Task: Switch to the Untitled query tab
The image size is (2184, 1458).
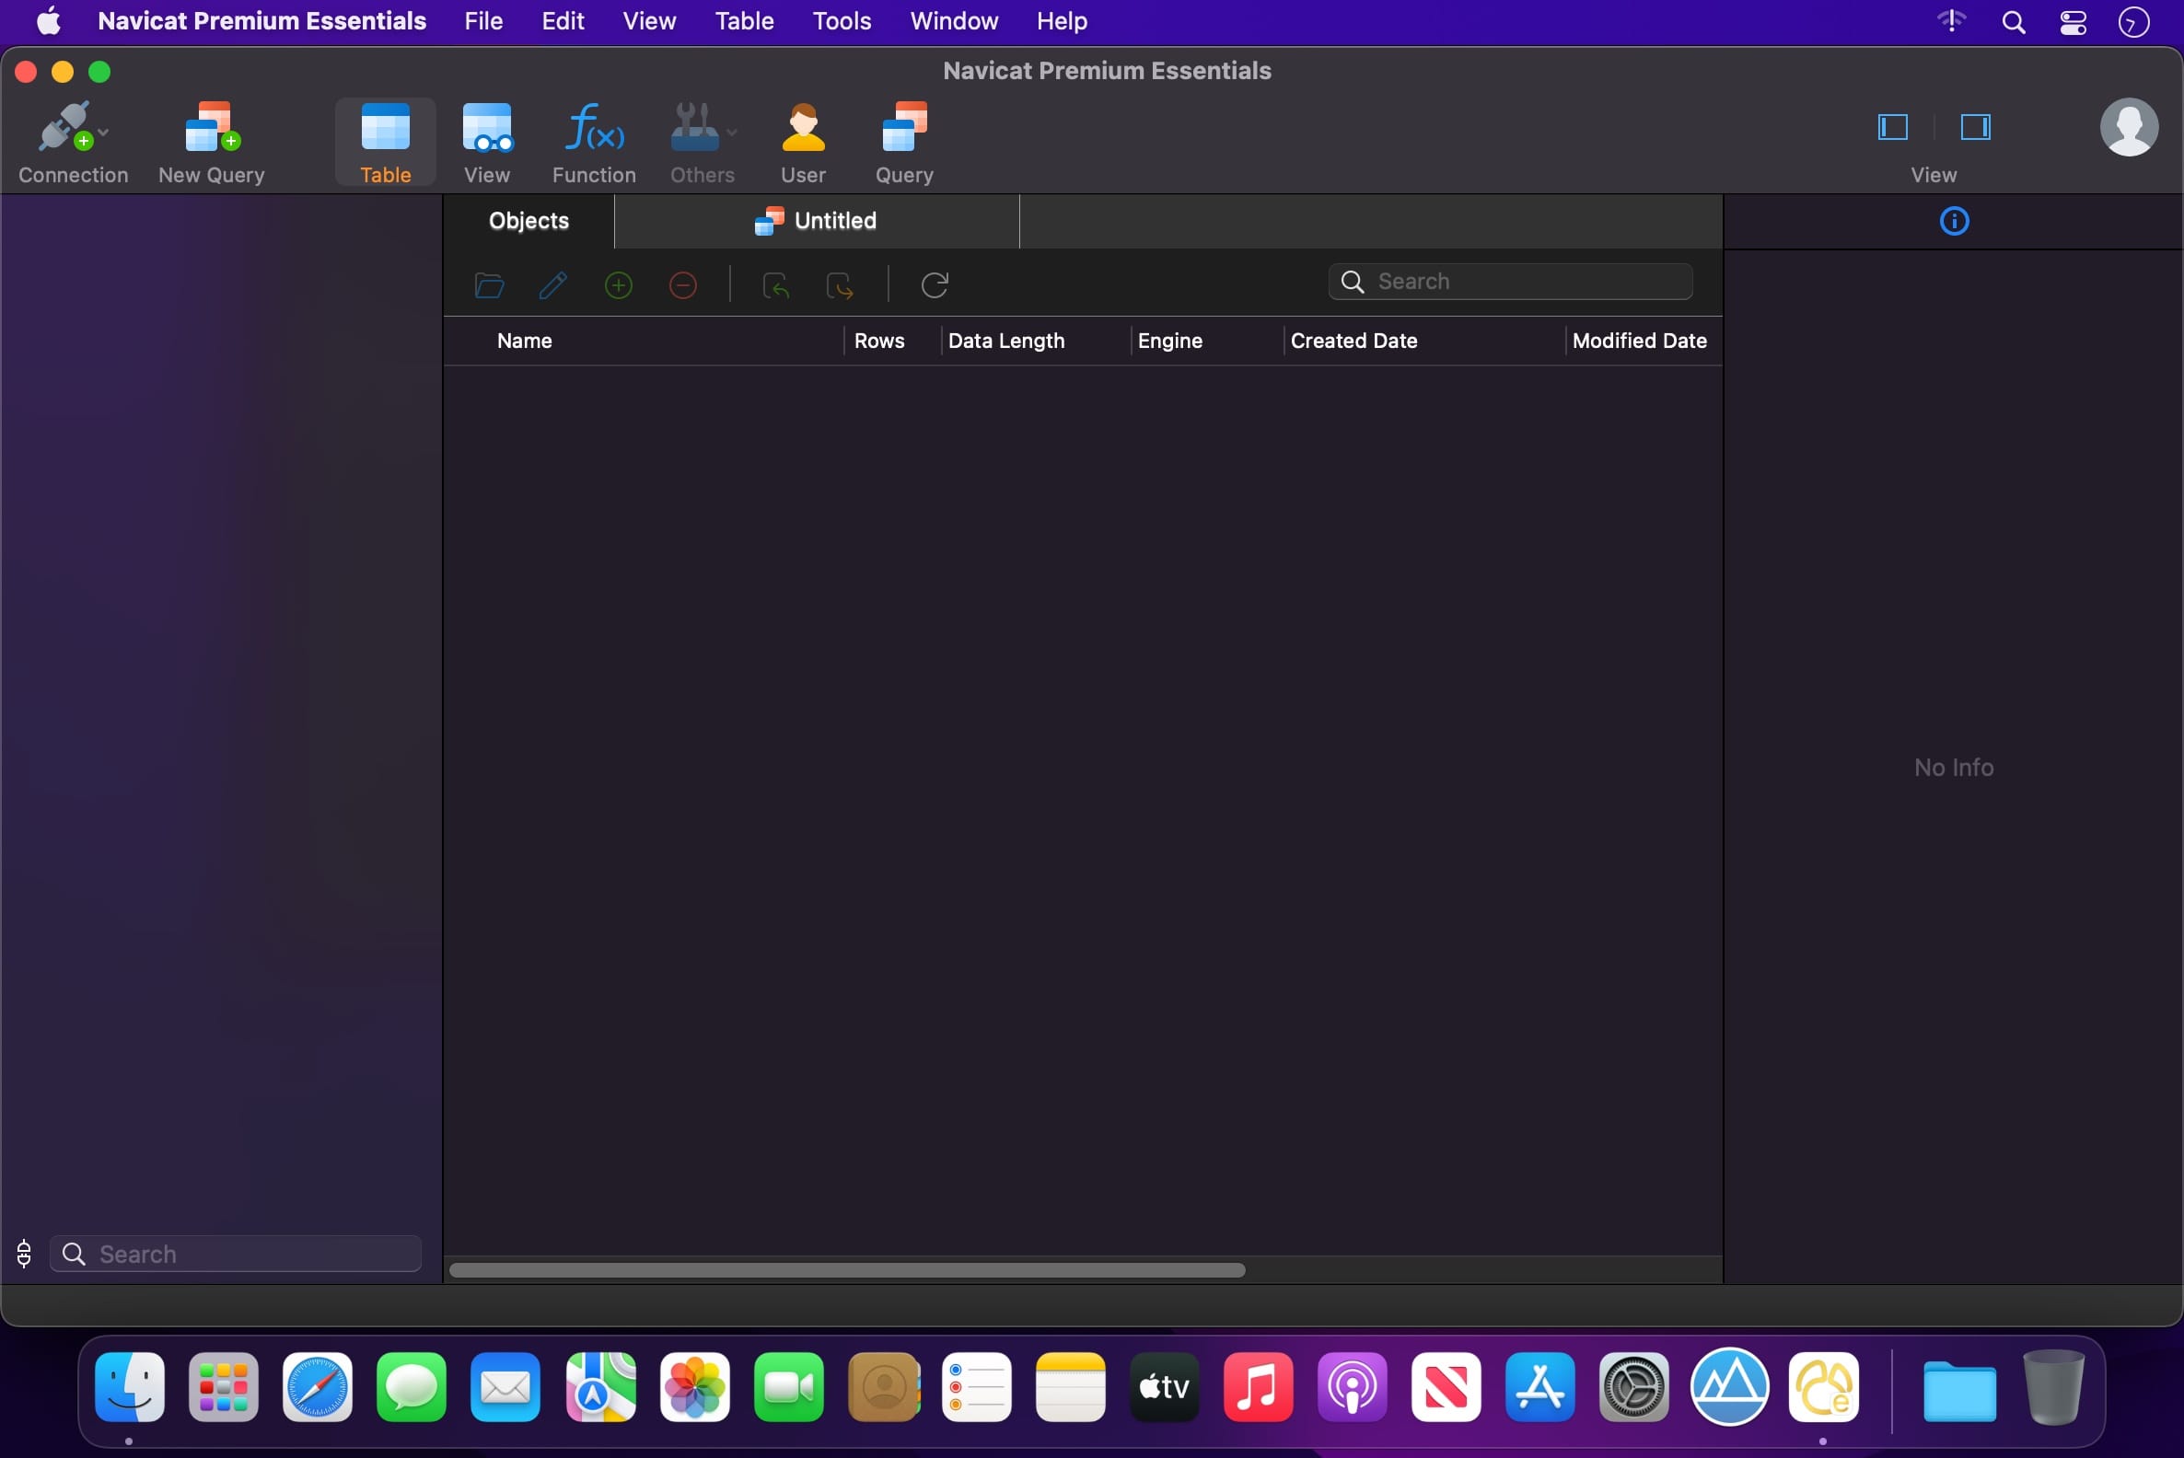Action: tap(817, 221)
